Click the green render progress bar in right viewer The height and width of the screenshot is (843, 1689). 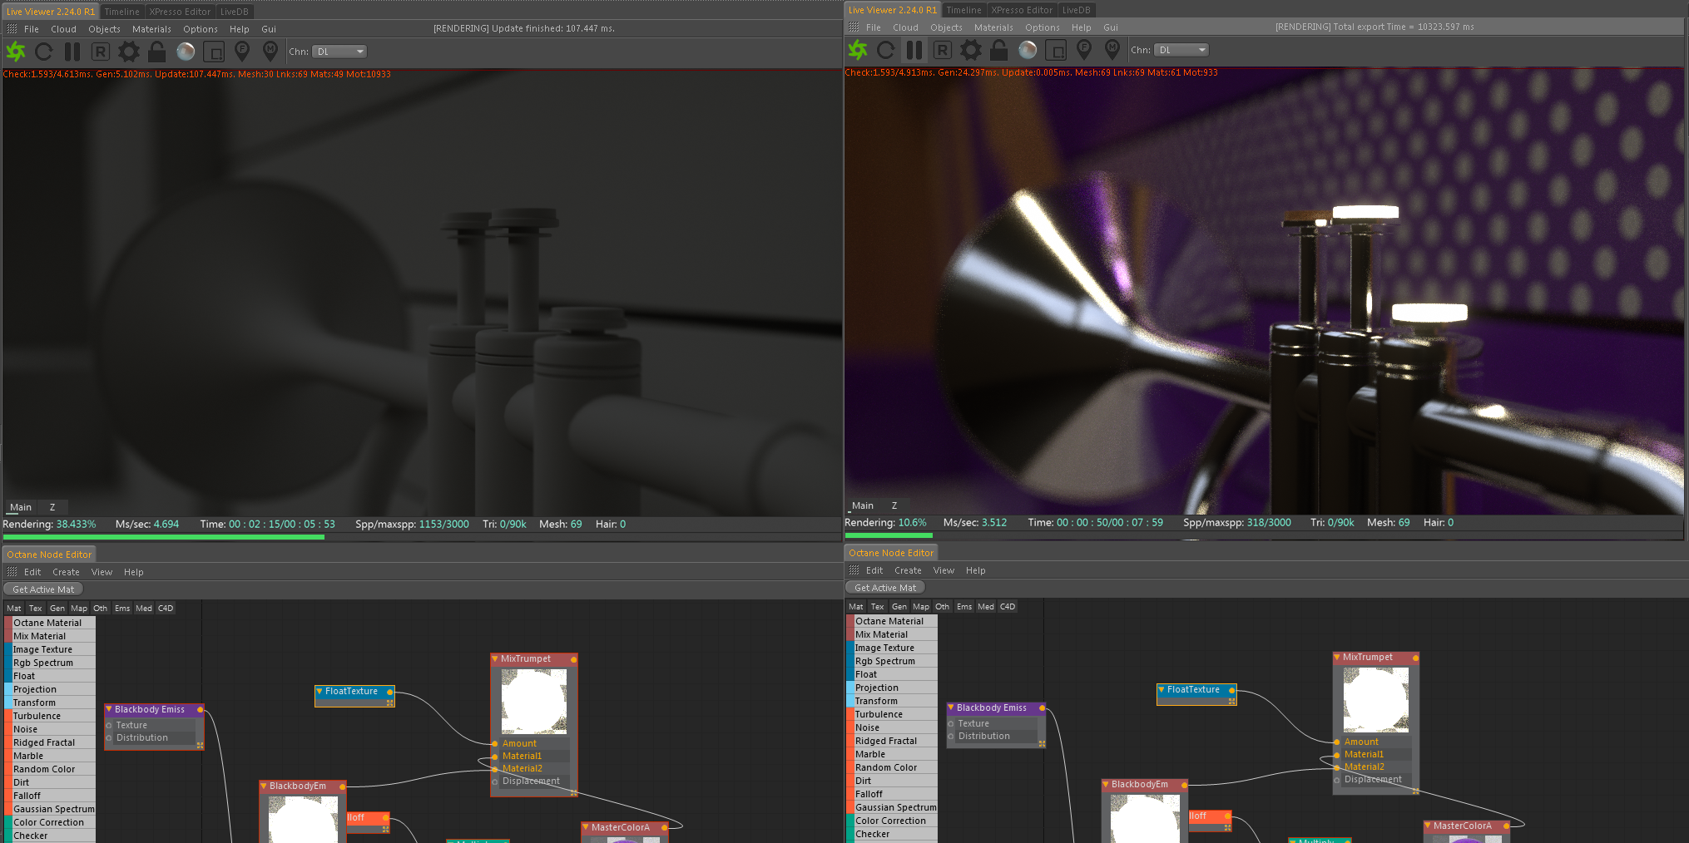click(x=889, y=535)
